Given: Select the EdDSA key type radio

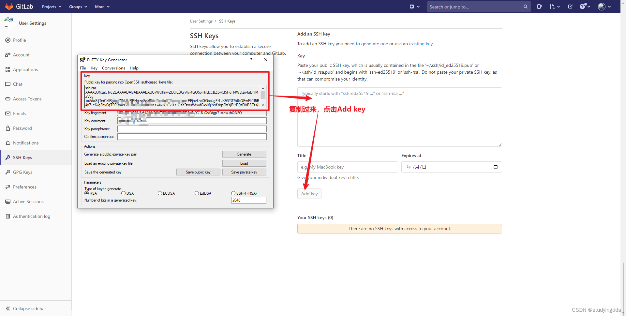Looking at the screenshot, I should (197, 193).
